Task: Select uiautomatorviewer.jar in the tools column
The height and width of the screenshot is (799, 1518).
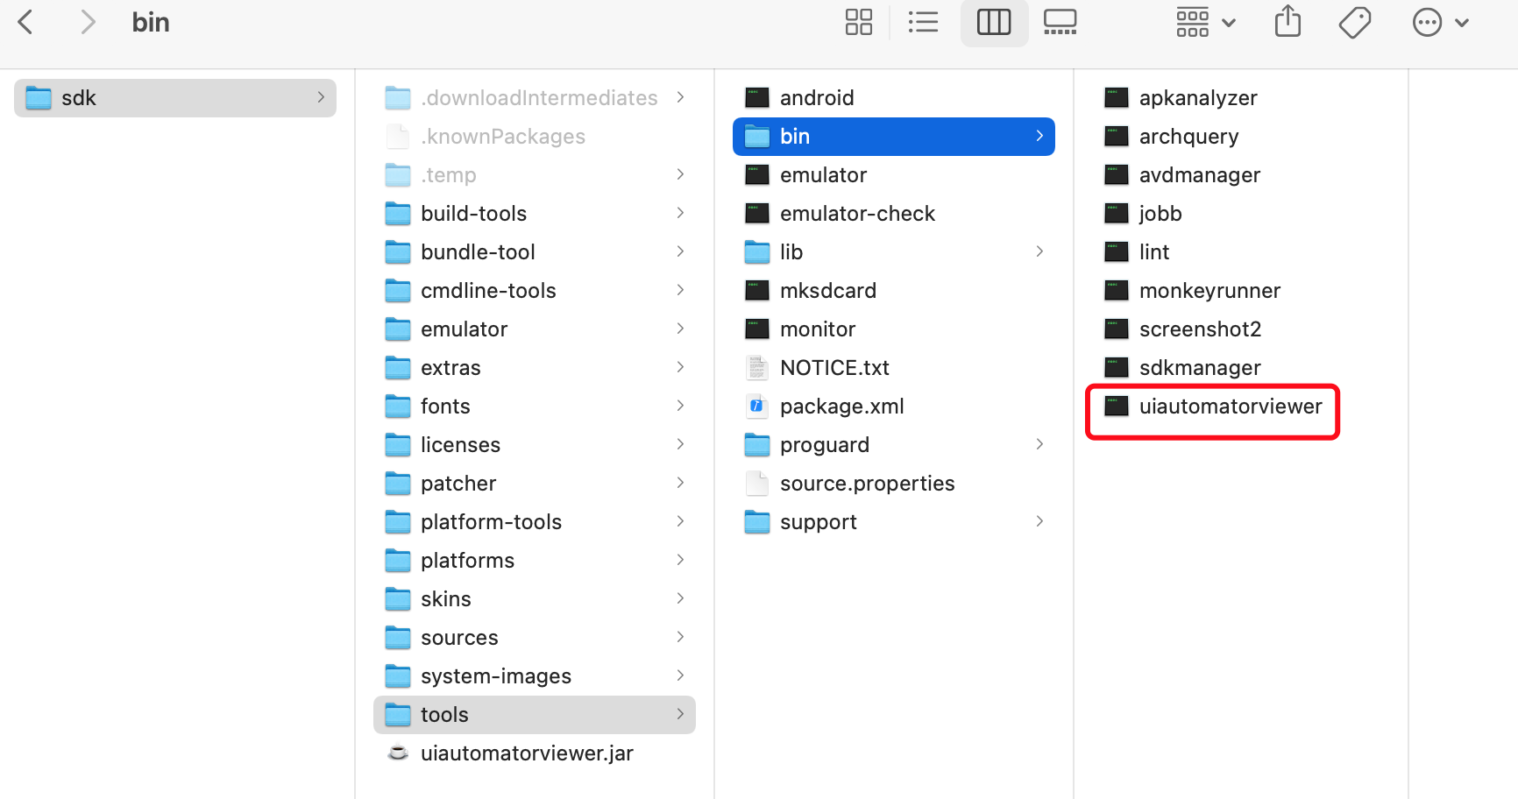Action: (x=527, y=753)
